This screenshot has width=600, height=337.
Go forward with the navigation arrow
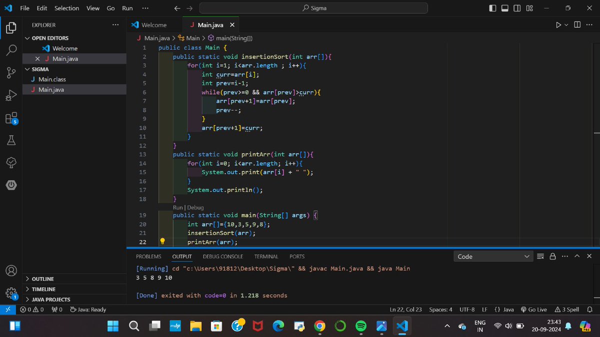pyautogui.click(x=189, y=8)
